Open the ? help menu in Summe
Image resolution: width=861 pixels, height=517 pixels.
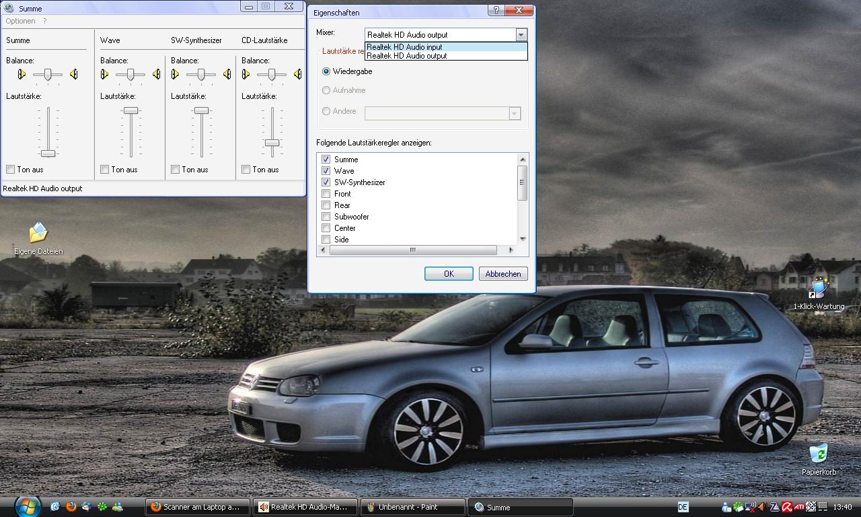tap(45, 22)
